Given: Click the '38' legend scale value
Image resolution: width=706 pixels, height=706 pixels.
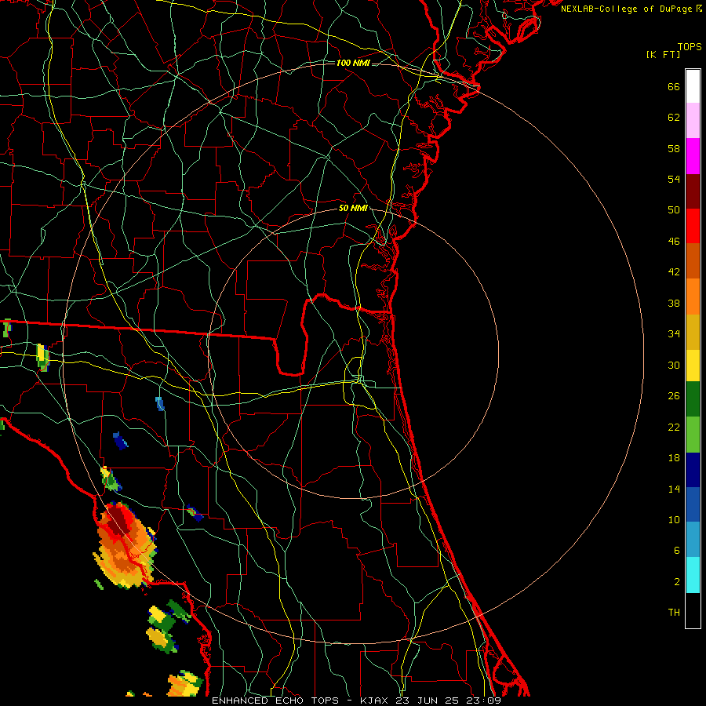Looking at the screenshot, I should [674, 303].
